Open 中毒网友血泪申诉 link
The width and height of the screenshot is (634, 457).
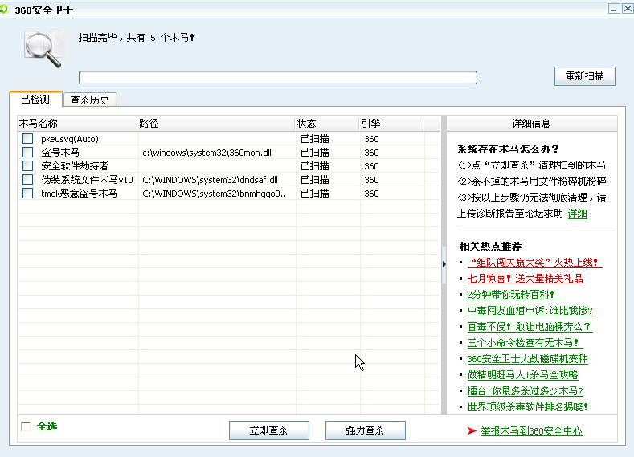click(x=530, y=311)
